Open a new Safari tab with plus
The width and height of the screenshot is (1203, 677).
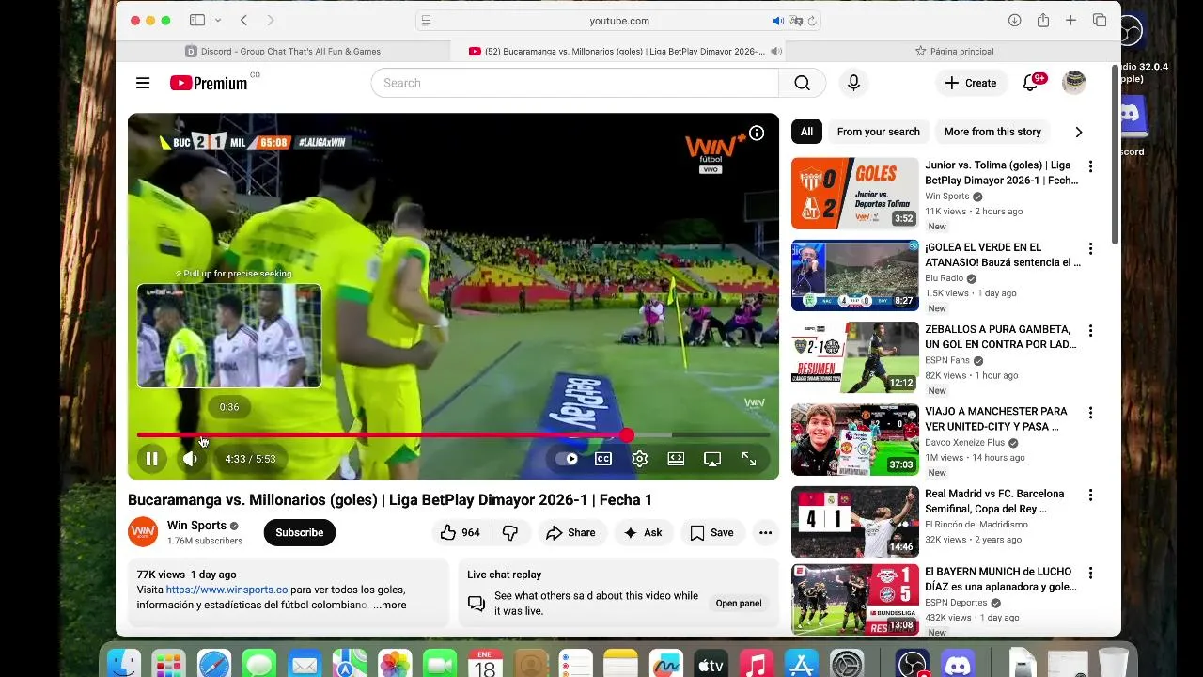[1070, 21]
